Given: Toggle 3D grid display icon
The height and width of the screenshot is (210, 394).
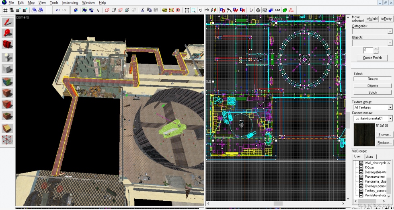Looking at the screenshot, I should click(x=11, y=10).
